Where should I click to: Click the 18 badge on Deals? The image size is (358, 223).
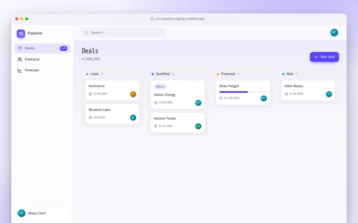point(63,48)
